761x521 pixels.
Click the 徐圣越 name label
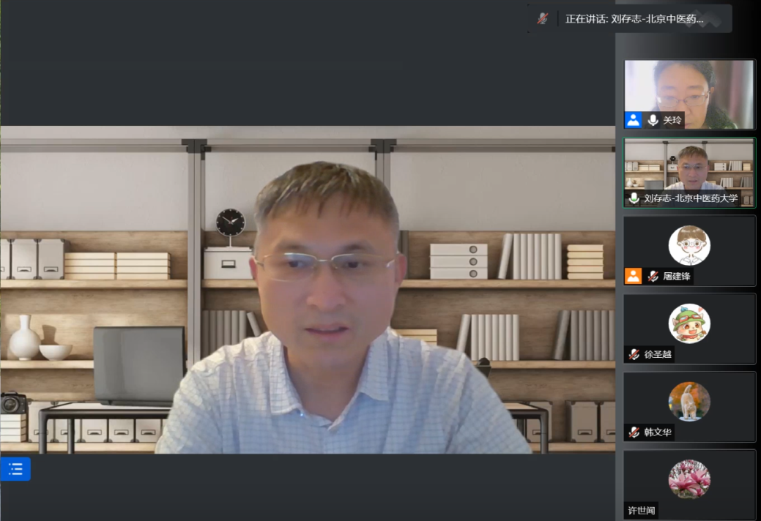coord(658,354)
